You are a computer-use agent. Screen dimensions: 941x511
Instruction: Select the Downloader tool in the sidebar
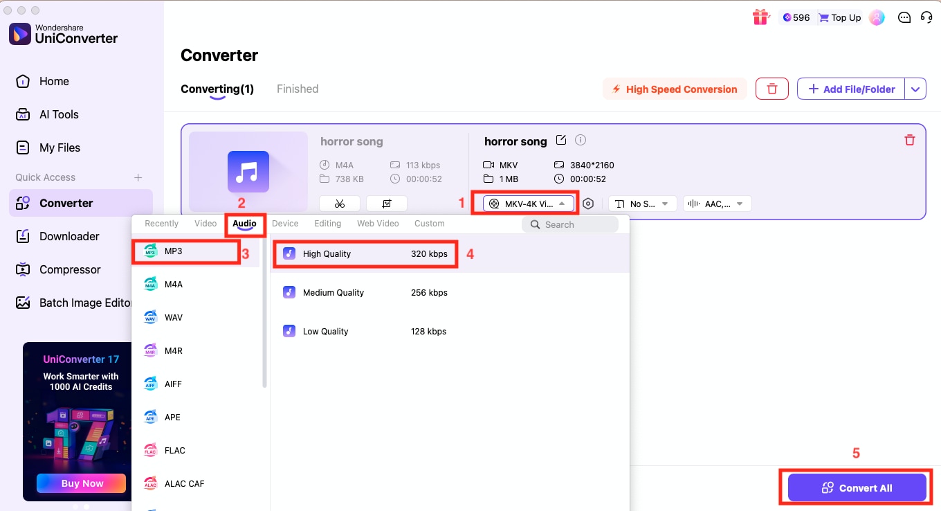tap(67, 236)
